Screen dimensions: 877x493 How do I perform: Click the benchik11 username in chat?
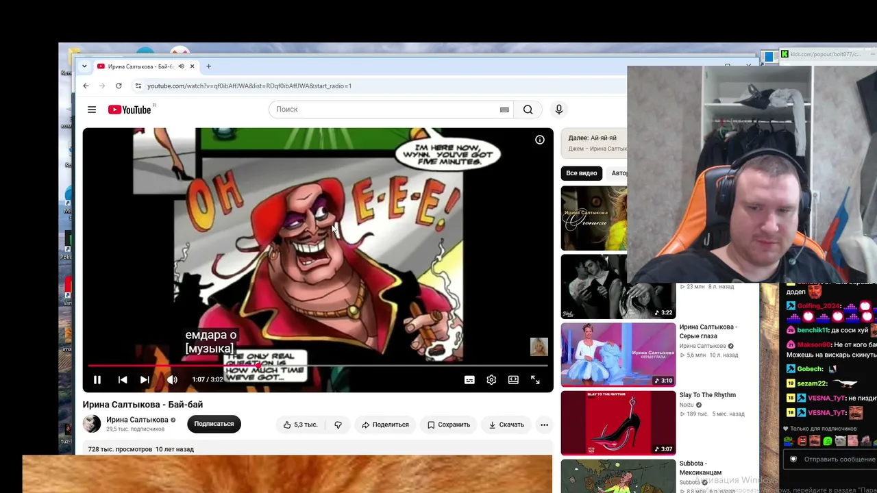point(813,330)
